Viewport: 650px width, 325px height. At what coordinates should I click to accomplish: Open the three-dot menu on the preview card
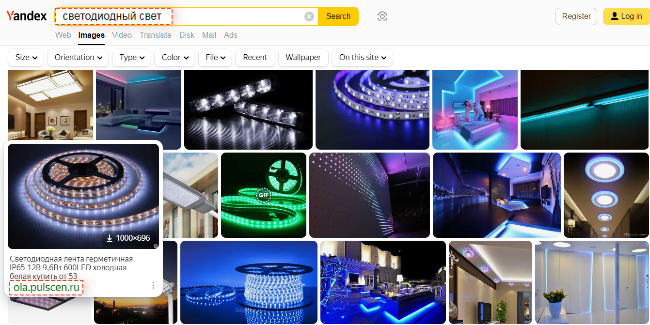coord(153,285)
